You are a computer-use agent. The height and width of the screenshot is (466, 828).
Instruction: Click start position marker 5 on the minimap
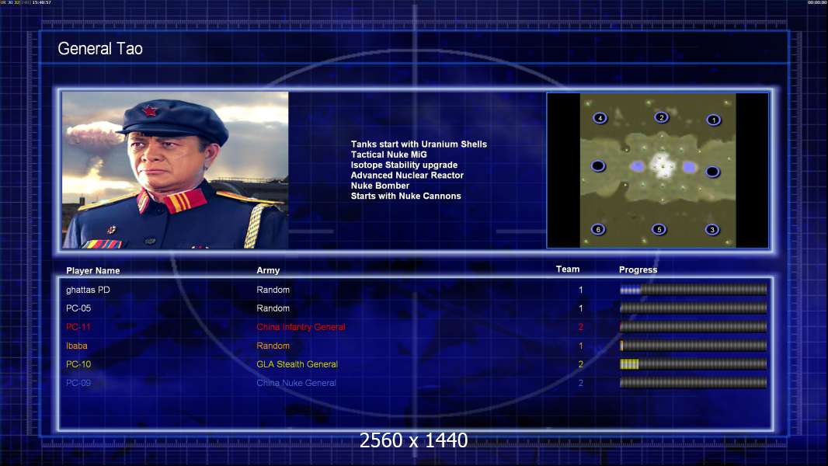[659, 229]
